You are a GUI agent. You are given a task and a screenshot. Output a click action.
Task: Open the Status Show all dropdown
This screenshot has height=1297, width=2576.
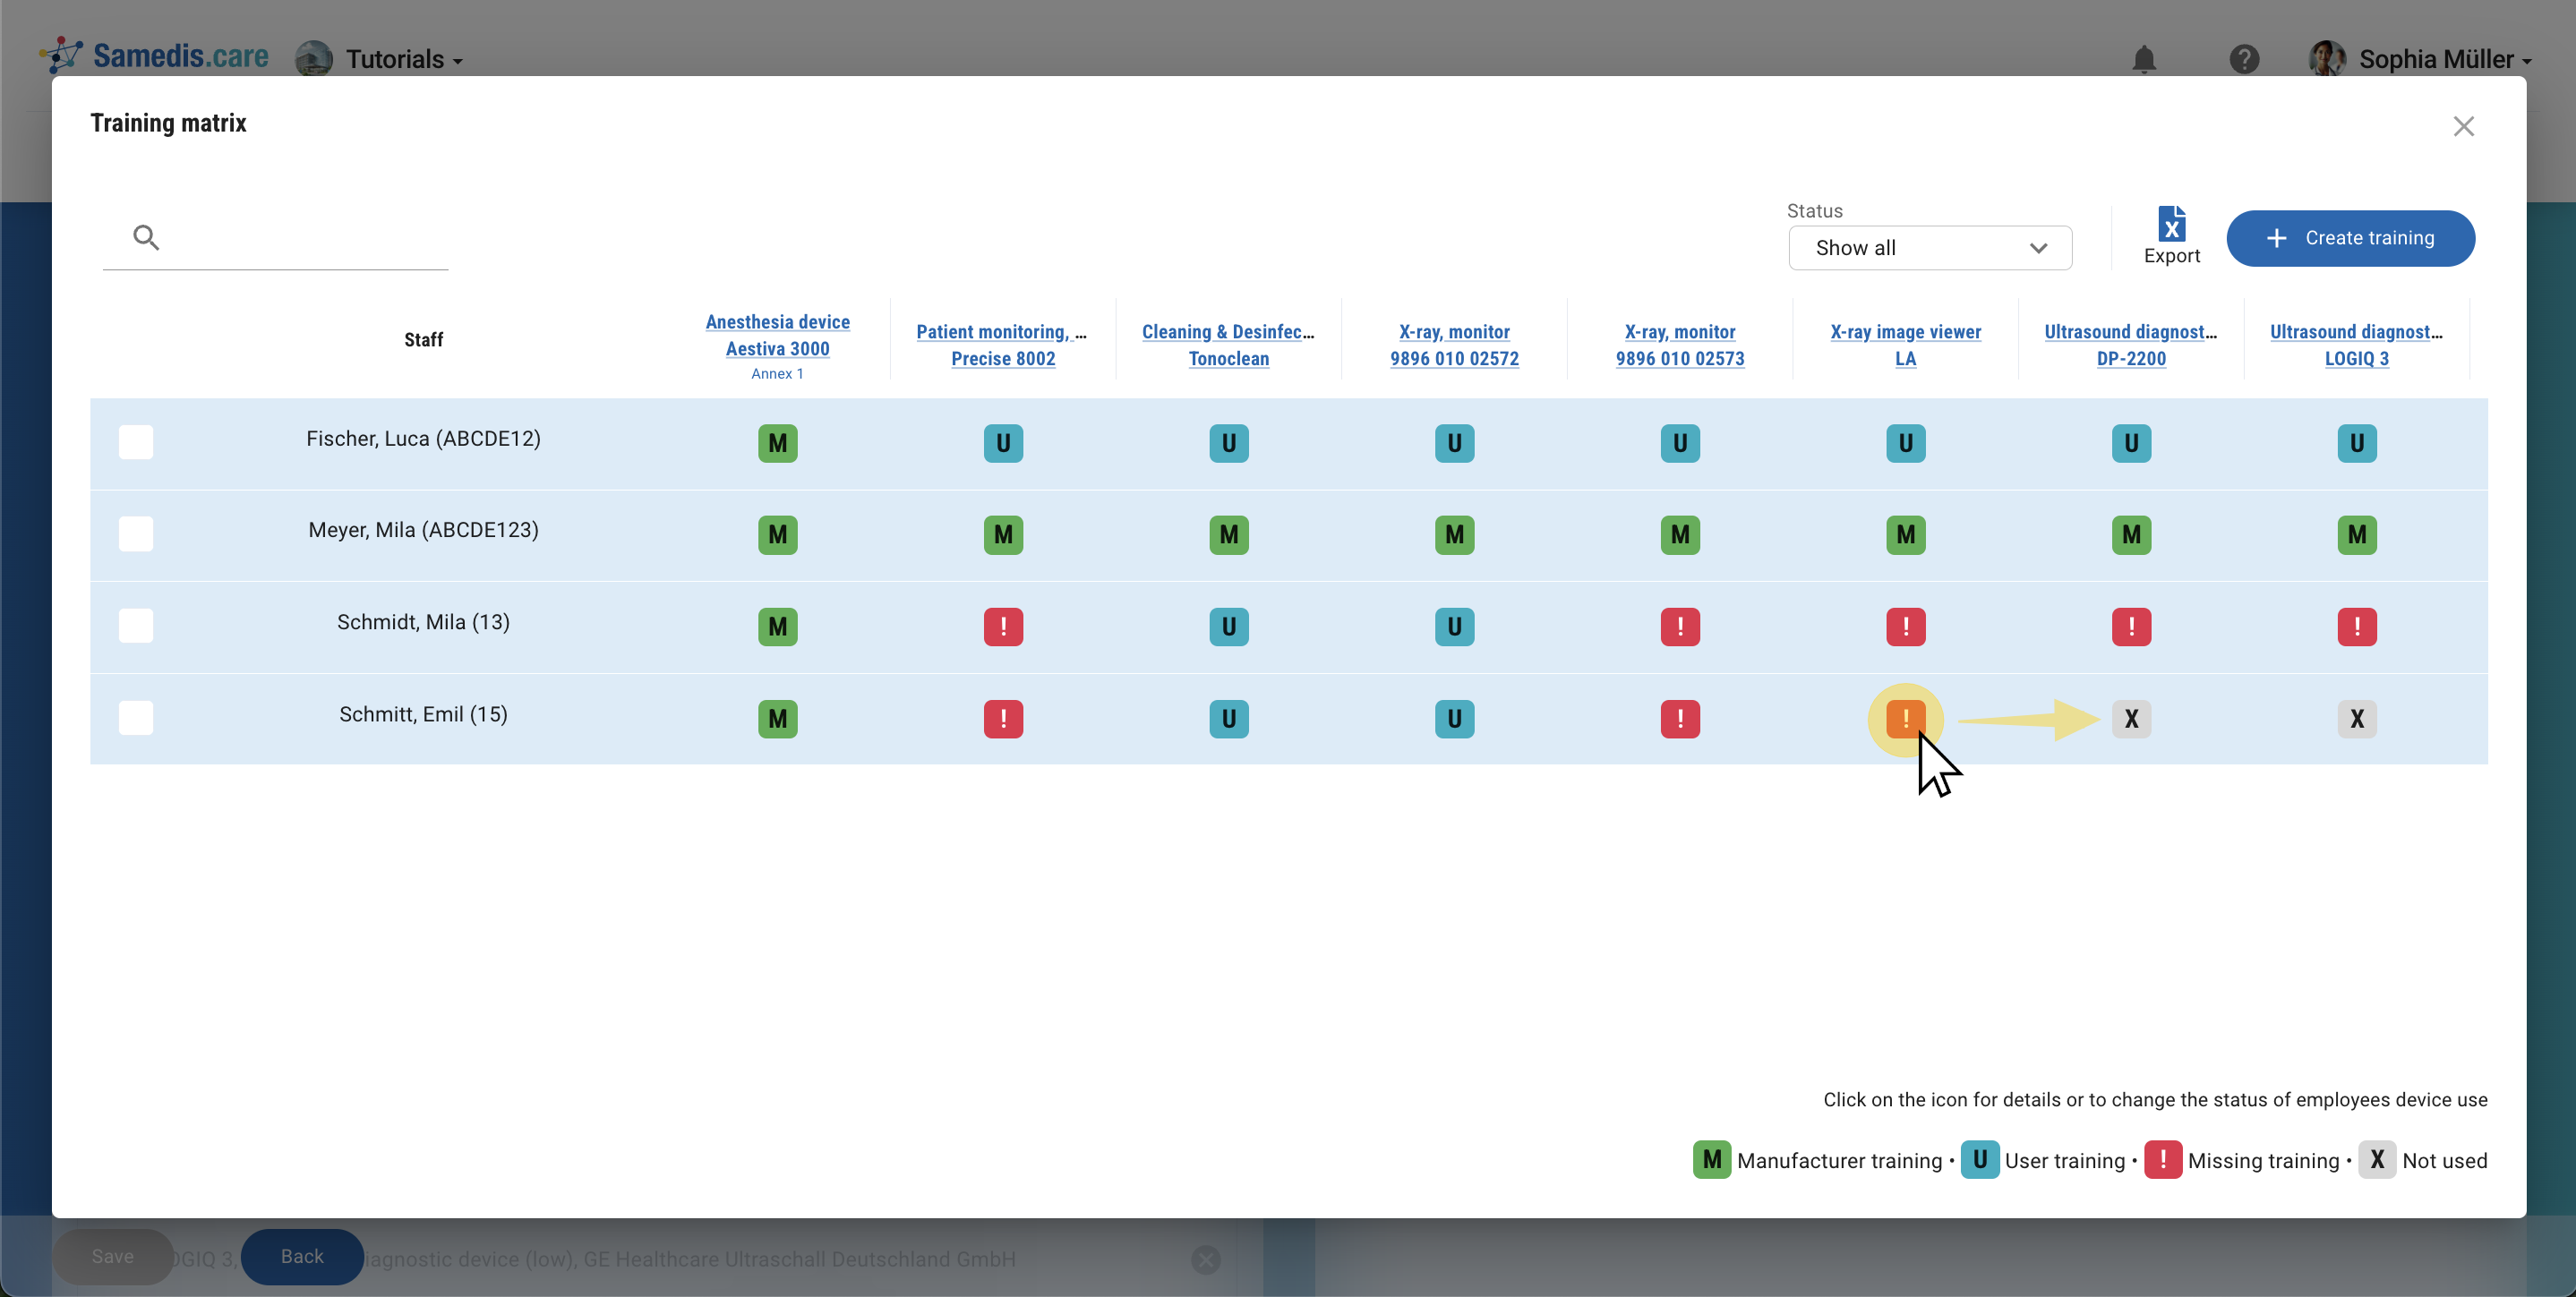click(1929, 248)
